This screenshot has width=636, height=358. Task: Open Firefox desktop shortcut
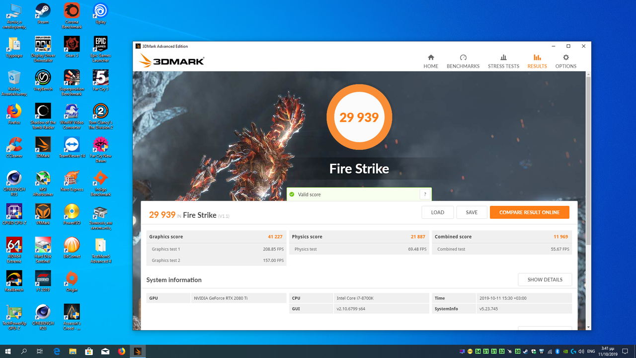[x=14, y=114]
